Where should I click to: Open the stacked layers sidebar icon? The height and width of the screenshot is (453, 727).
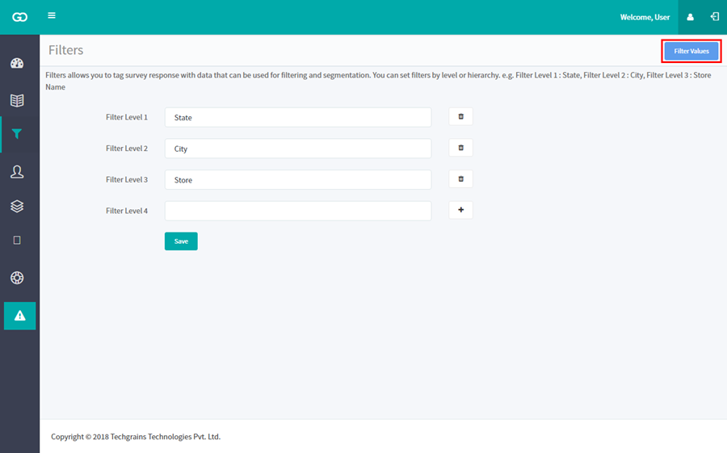point(17,206)
